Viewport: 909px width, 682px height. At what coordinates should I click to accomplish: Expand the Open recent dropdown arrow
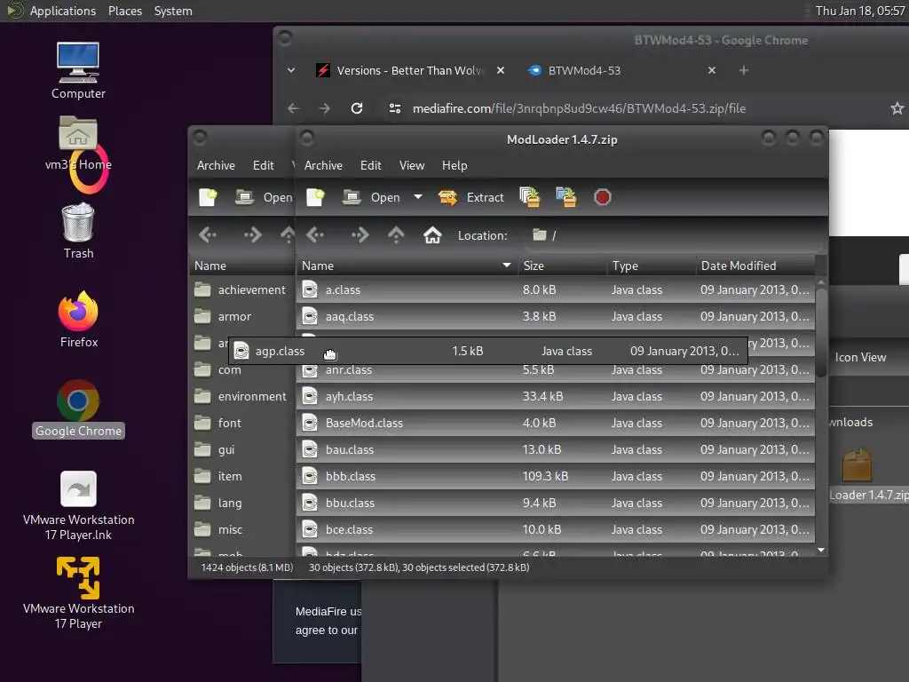[418, 197]
